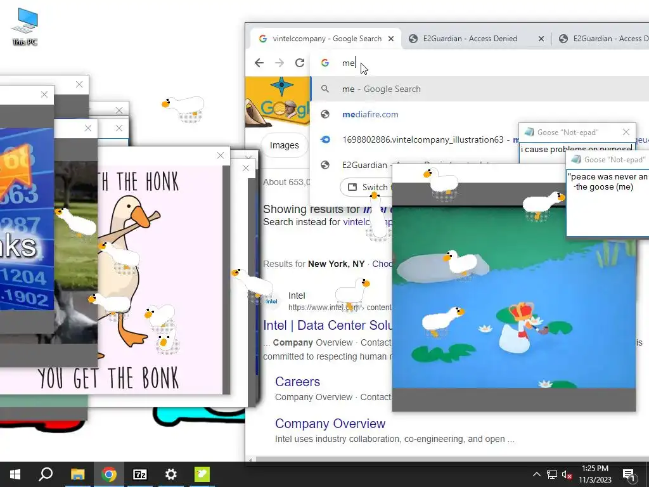The height and width of the screenshot is (487, 649).
Task: Click the Chrome taskbar icon
Action: 108,474
